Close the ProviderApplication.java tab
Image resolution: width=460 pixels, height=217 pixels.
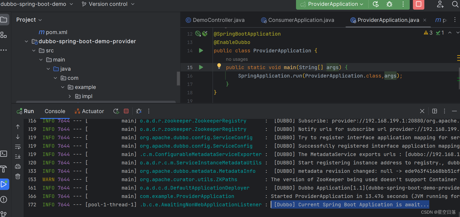[x=425, y=20]
